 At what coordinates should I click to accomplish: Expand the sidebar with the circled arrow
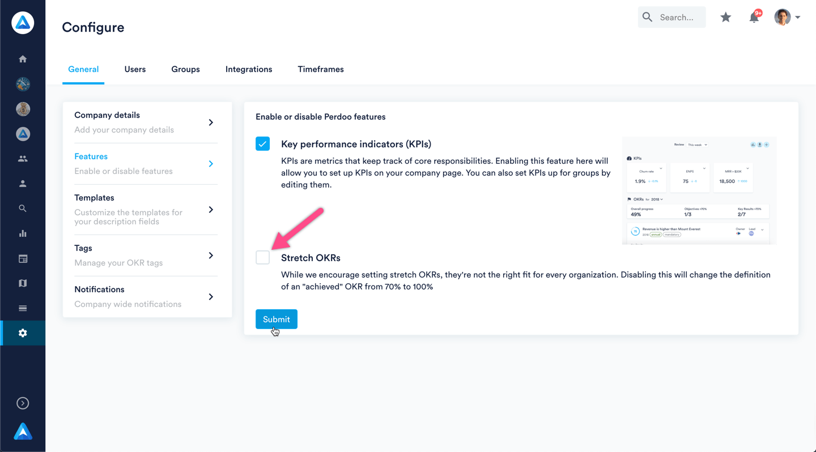[x=23, y=403]
